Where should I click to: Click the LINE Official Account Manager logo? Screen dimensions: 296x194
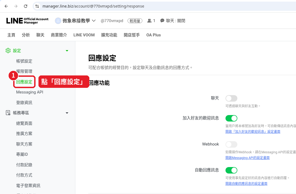click(x=27, y=20)
